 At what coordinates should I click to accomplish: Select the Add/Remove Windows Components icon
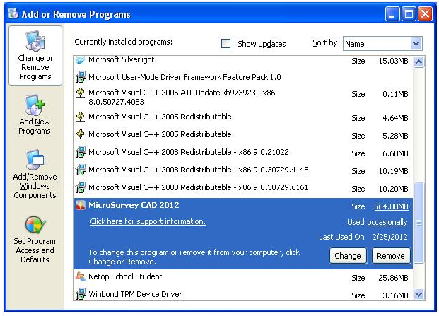[35, 161]
